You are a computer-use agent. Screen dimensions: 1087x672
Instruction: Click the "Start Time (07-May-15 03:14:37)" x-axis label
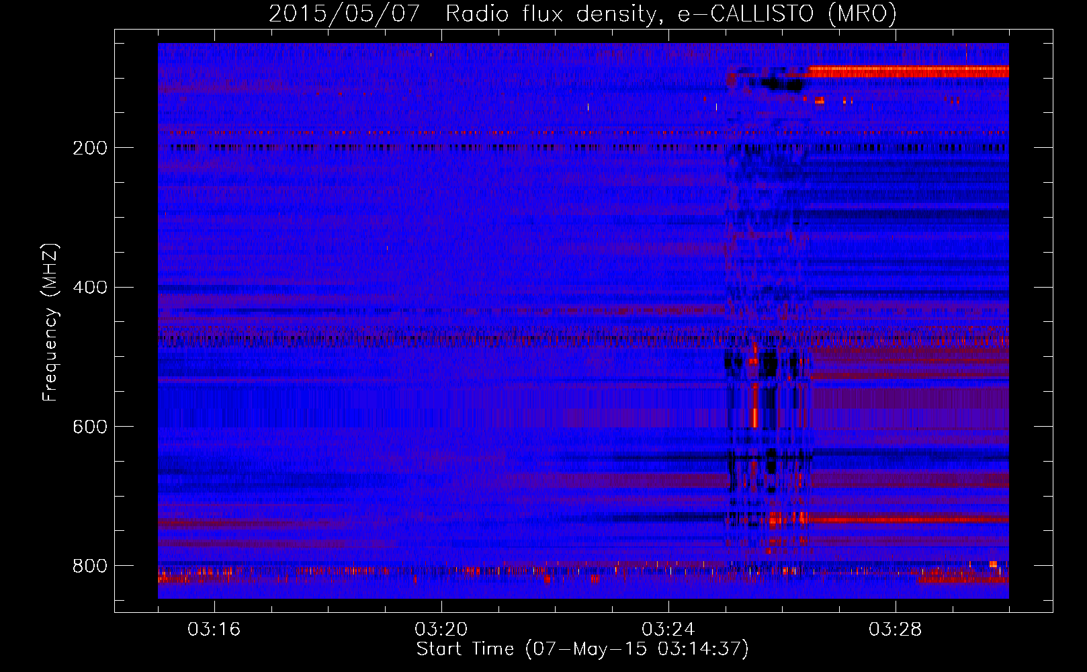point(582,649)
